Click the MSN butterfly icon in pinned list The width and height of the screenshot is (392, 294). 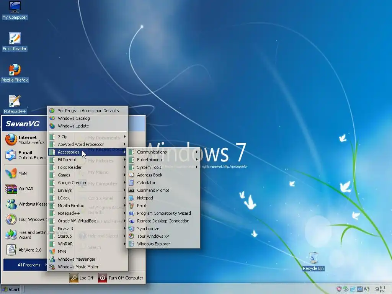11,173
